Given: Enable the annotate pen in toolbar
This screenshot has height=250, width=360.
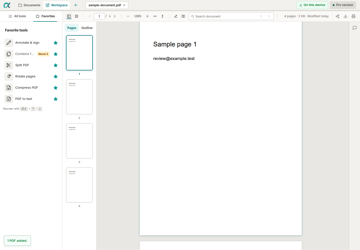Looking at the screenshot, I should point(176,16).
